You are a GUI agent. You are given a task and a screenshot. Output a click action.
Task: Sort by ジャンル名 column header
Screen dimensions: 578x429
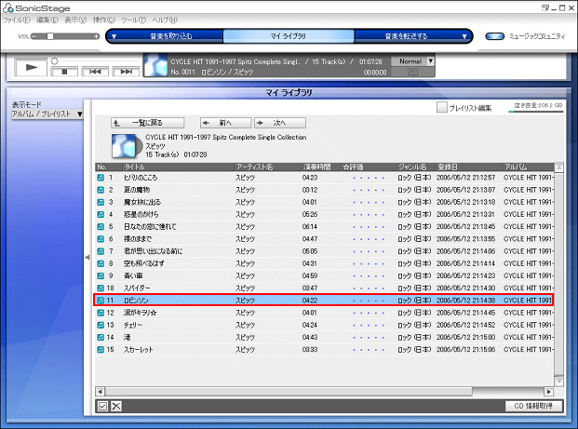(x=416, y=167)
